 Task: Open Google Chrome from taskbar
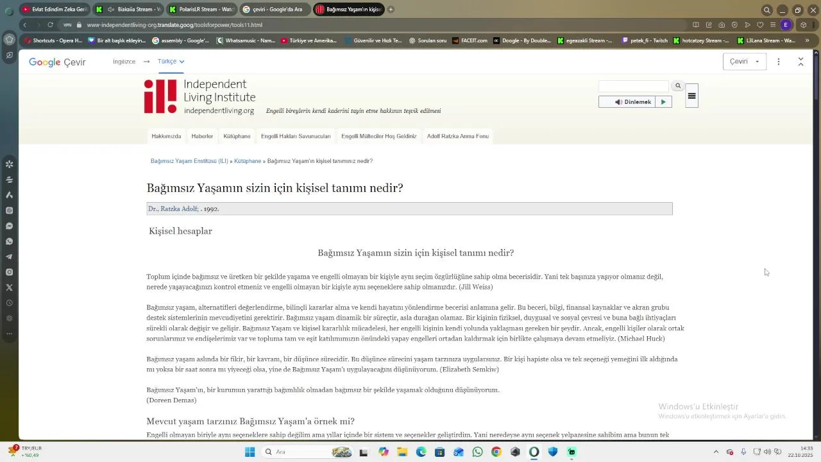496,452
